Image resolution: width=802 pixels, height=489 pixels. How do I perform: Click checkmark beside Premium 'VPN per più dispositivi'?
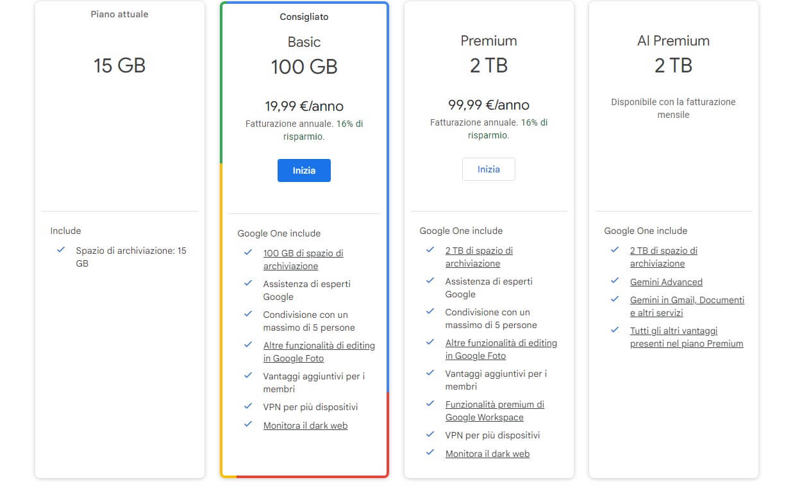coord(430,435)
